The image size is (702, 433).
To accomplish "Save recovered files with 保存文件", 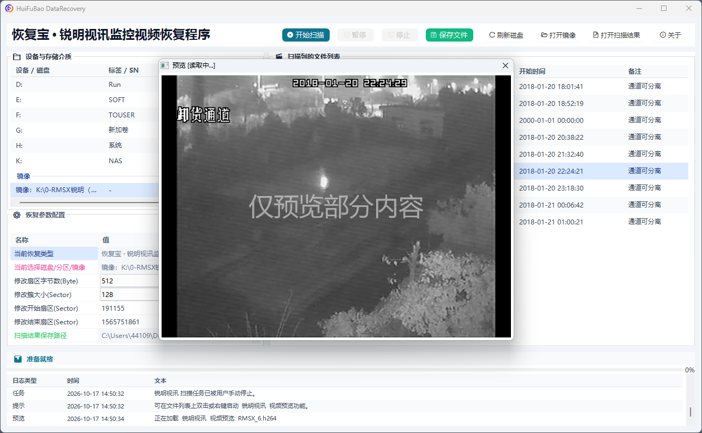I will (449, 35).
